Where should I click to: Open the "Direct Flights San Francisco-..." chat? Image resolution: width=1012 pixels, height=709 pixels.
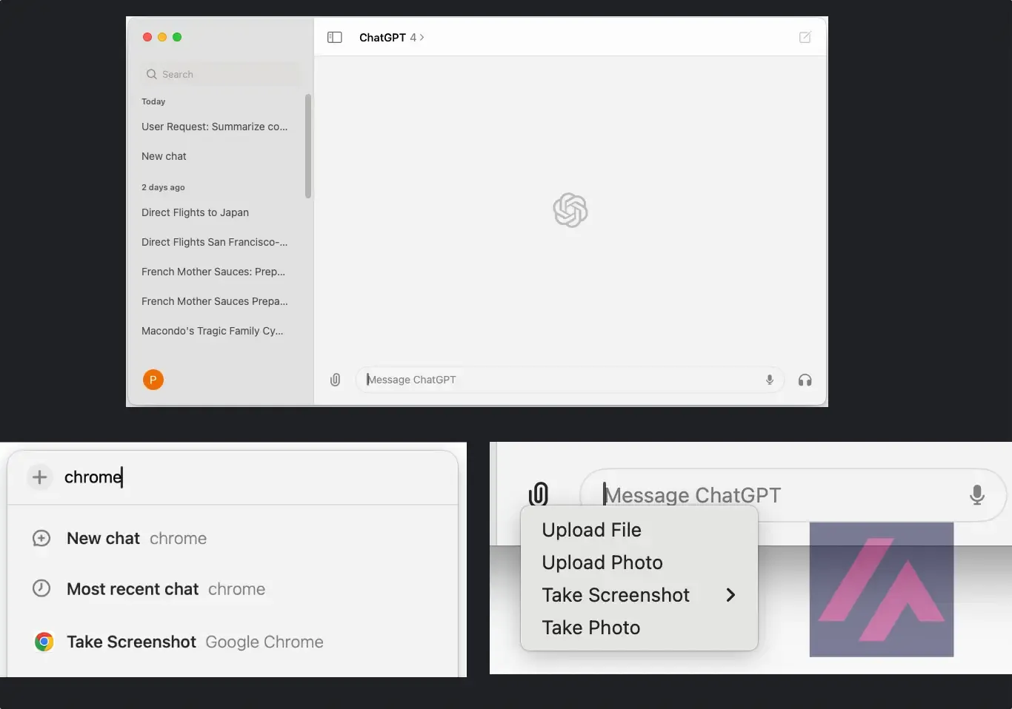[215, 242]
